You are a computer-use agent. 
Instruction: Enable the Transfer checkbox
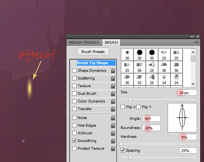[74, 109]
